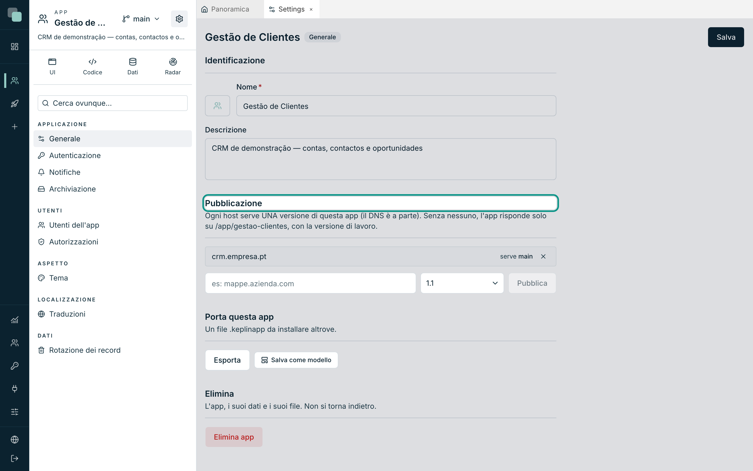
Task: Click the new host input mappe.azienda.com
Action: (311, 283)
